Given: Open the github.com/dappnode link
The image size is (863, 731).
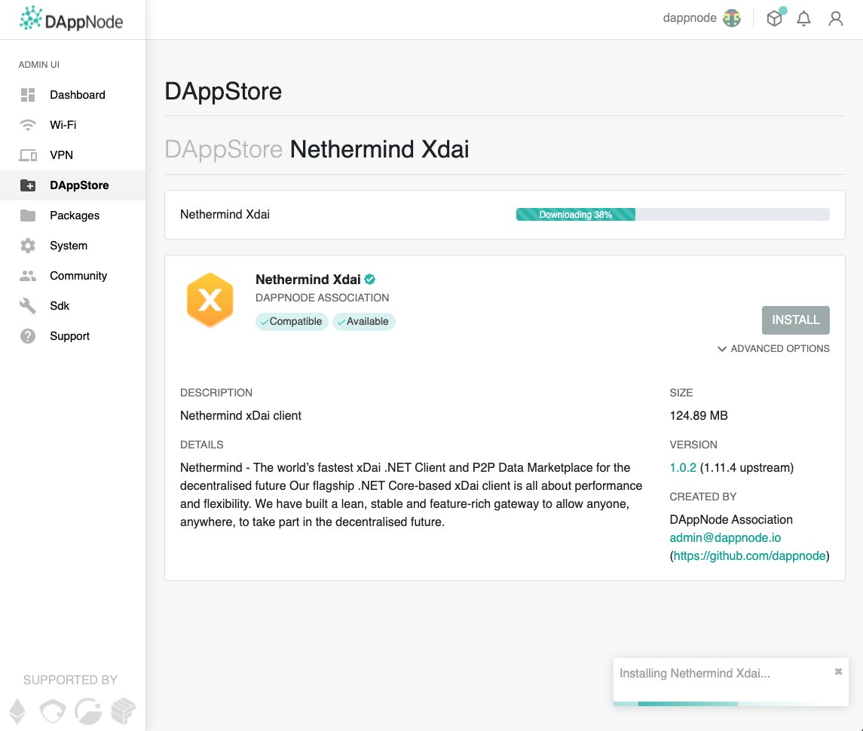Looking at the screenshot, I should tap(749, 556).
